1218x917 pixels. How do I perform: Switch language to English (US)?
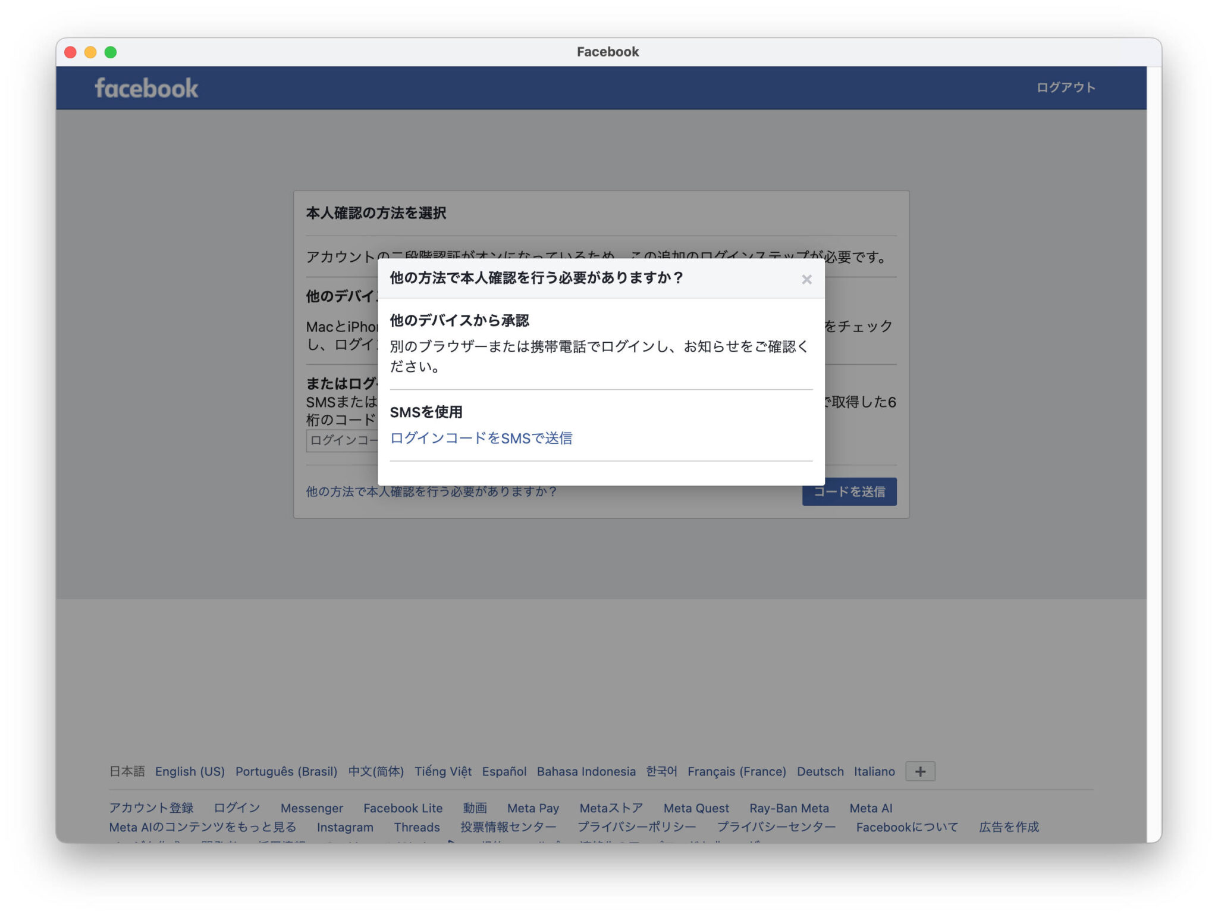(190, 771)
